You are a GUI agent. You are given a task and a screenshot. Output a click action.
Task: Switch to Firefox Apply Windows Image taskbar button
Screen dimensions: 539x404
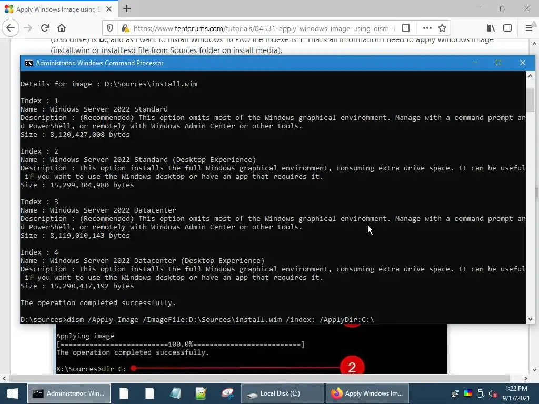[367, 393]
